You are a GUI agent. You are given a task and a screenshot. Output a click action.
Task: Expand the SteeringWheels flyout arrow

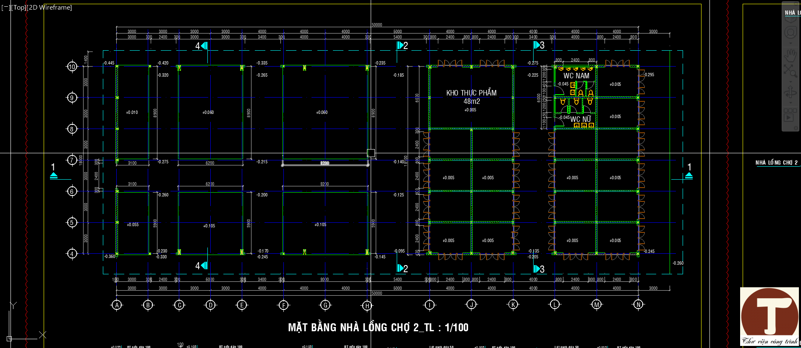tap(791, 43)
